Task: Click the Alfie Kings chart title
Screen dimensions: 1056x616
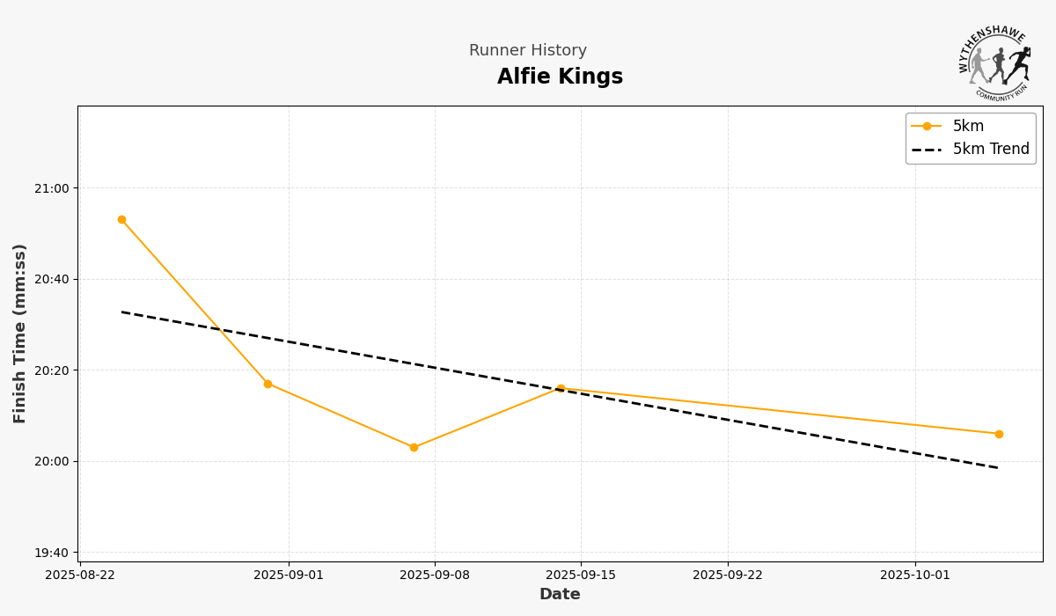Action: coord(560,77)
